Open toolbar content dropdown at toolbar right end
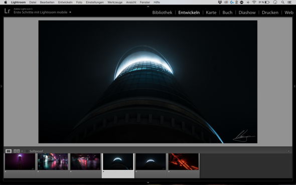 click(x=288, y=151)
